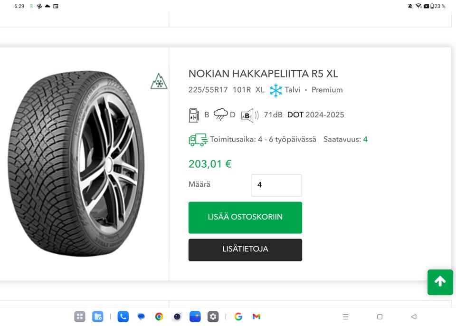Click the winter snowflake Talvi icon
This screenshot has height=326, width=456.
pos(275,90)
